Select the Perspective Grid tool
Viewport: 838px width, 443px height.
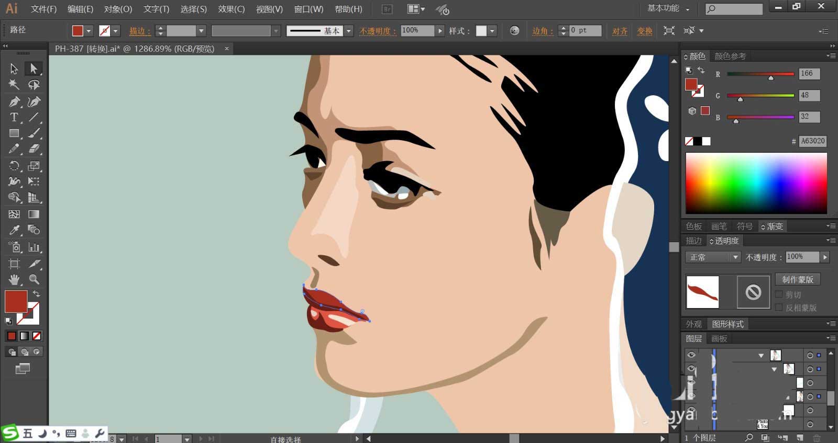click(34, 198)
